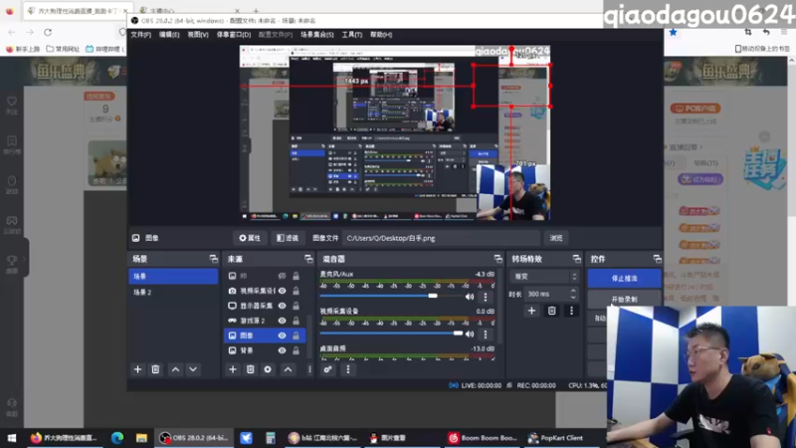Open the 麦克风/Aux channel three-dot menu
This screenshot has height=448, width=796.
485,296
